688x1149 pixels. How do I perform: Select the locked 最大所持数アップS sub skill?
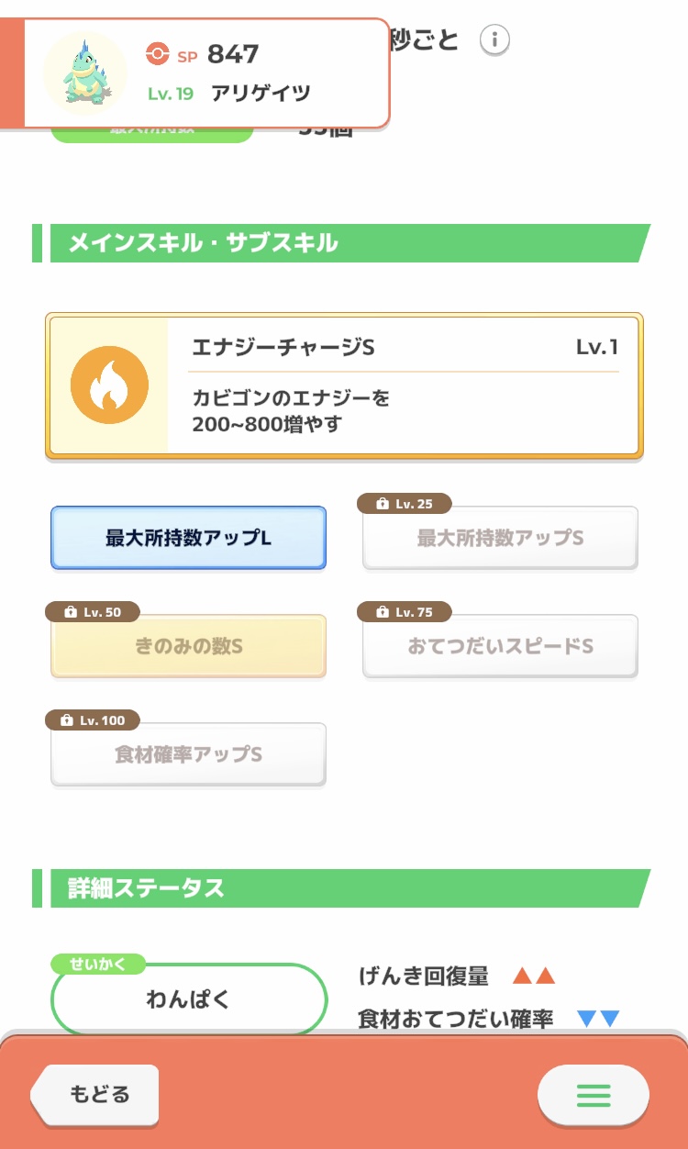[x=500, y=540]
